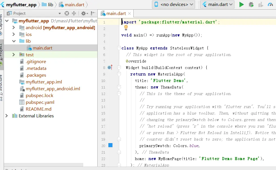Select the test folder row

[50, 55]
